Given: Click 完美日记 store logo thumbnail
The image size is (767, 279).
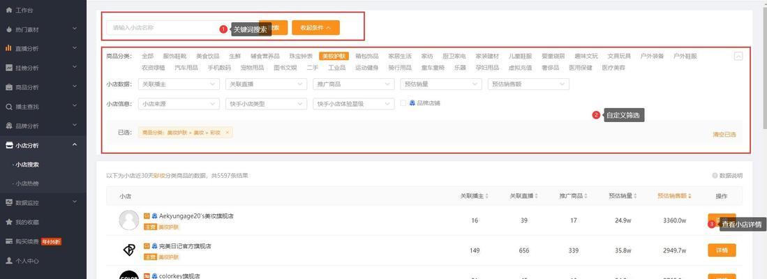Looking at the screenshot, I should tap(129, 250).
